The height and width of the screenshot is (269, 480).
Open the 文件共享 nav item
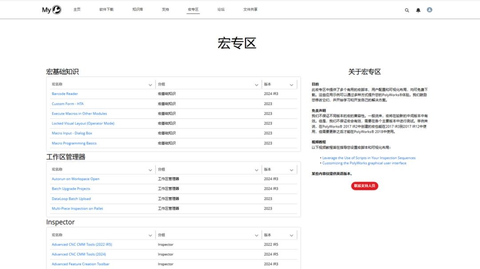click(x=250, y=9)
